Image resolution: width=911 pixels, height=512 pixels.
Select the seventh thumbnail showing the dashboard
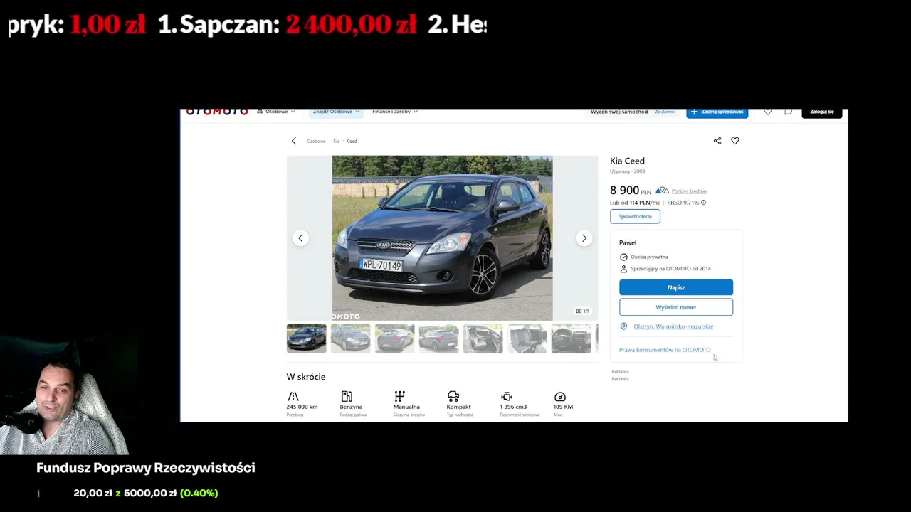(x=572, y=338)
